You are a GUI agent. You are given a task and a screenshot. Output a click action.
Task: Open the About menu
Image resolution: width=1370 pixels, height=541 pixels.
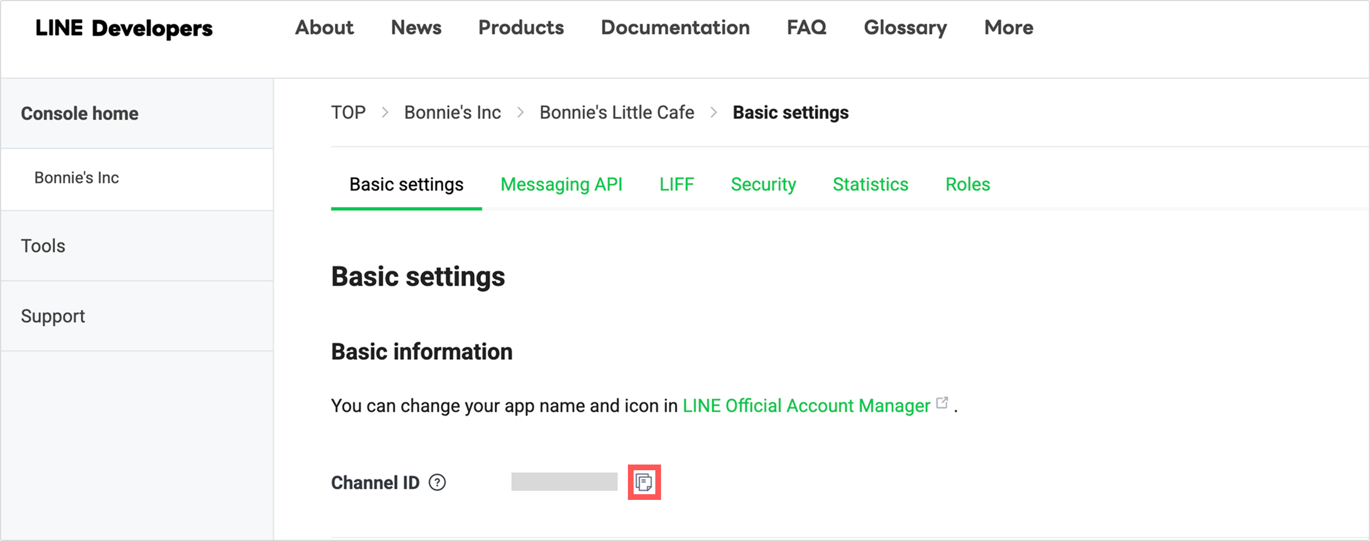pos(324,27)
